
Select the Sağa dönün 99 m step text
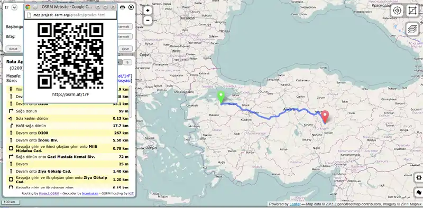tap(26, 111)
